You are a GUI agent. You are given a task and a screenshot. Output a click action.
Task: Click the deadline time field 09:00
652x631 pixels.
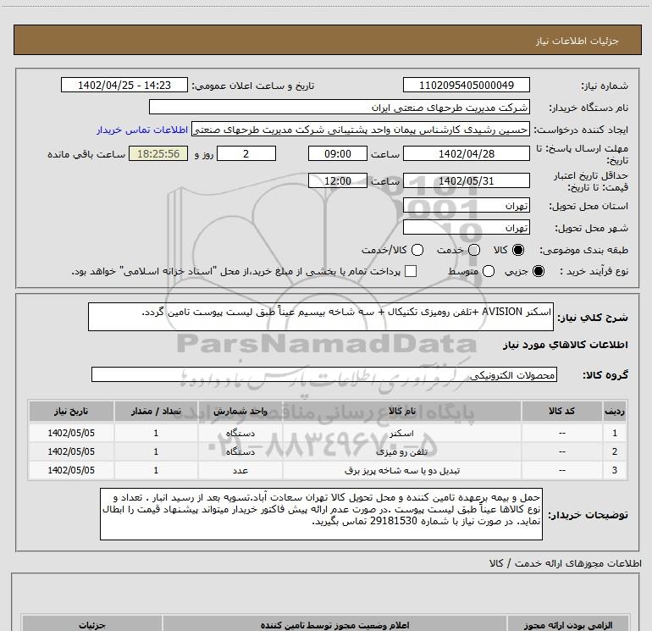(x=338, y=153)
